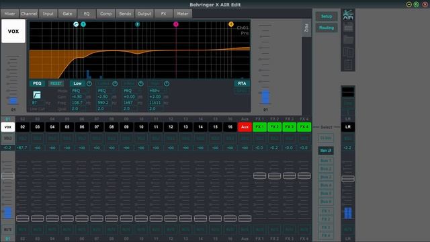Switch to the Mixer tab
Screen dimensions: 430x242
click(10, 13)
